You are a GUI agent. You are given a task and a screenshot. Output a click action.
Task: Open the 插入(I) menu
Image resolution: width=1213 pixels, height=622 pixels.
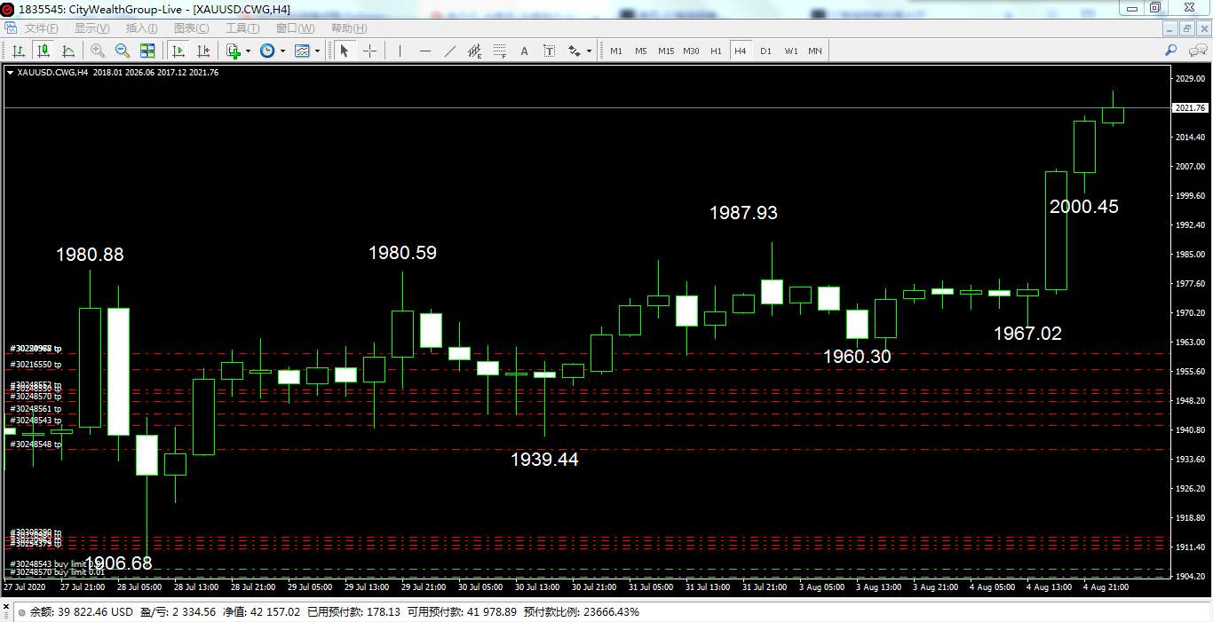pos(141,28)
